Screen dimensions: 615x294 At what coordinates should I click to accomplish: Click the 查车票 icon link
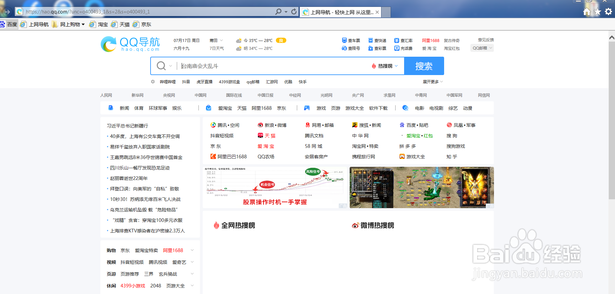click(x=351, y=40)
